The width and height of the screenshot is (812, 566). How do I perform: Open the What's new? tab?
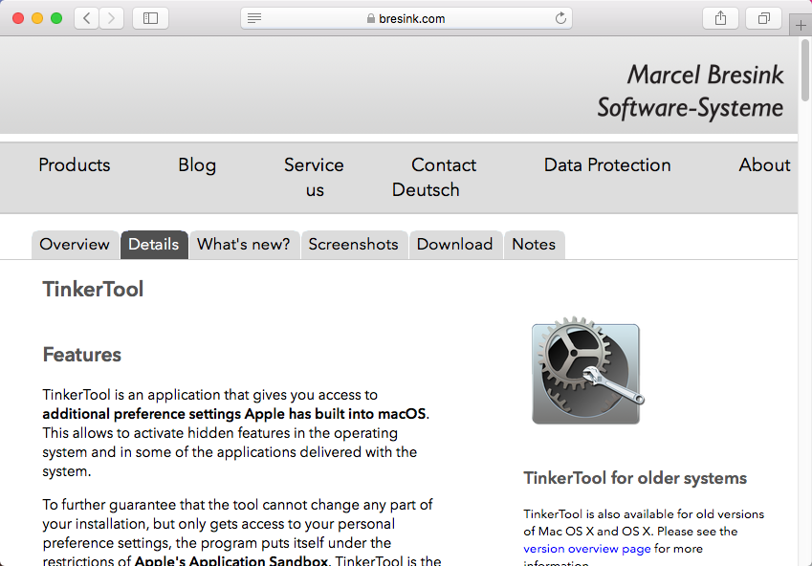coord(244,245)
